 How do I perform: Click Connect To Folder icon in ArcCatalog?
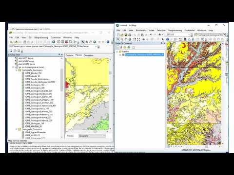(x=16, y=42)
